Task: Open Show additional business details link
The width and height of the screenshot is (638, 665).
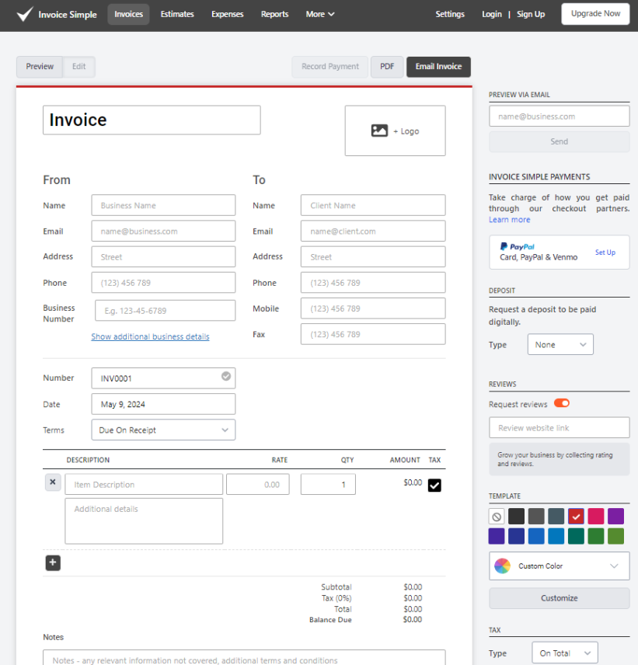Action: click(150, 336)
